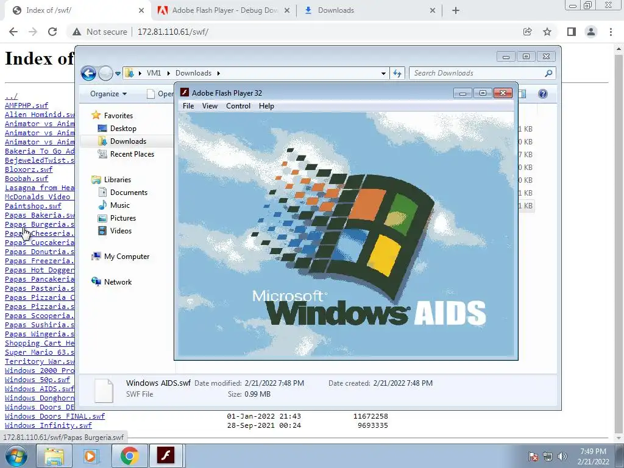This screenshot has width=624, height=468.
Task: Open the Windows 50p.swf link
Action: (x=37, y=380)
